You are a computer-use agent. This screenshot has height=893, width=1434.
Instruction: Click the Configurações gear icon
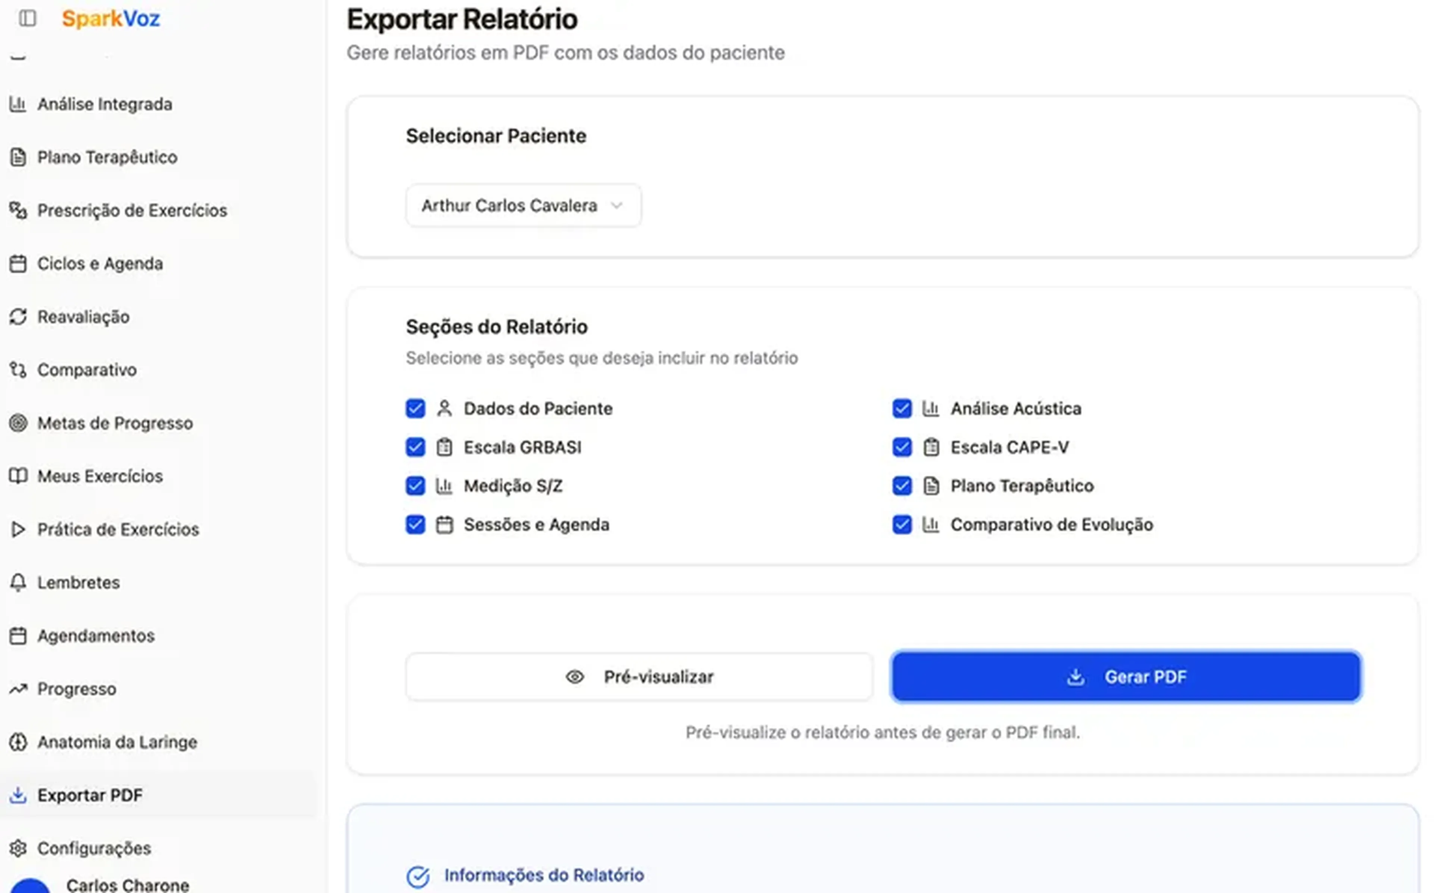[18, 848]
